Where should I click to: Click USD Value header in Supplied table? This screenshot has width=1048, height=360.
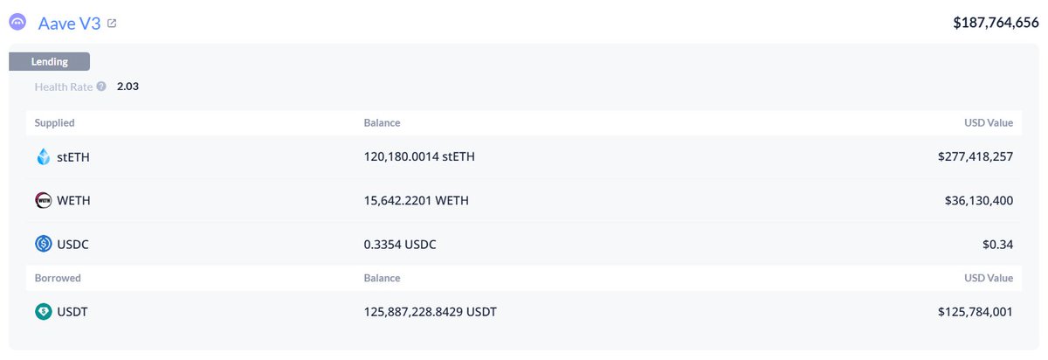click(988, 123)
